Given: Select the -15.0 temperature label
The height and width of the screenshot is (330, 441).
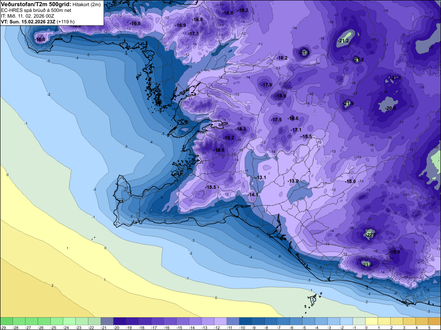Looking at the screenshot, I should point(351,181).
